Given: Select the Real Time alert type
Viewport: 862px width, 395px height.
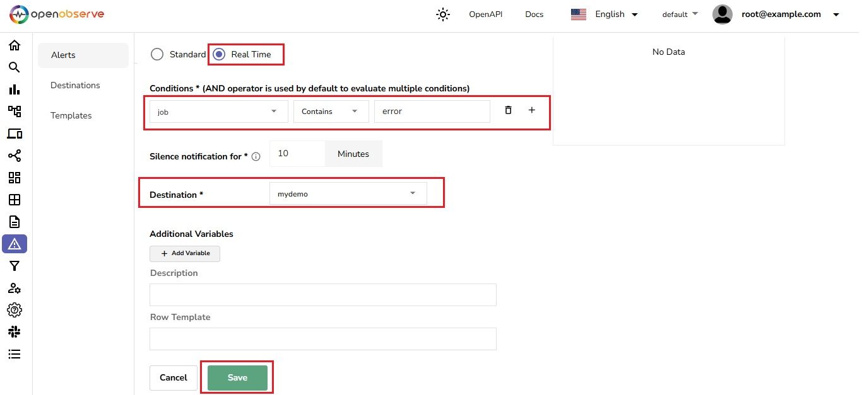Looking at the screenshot, I should click(218, 54).
